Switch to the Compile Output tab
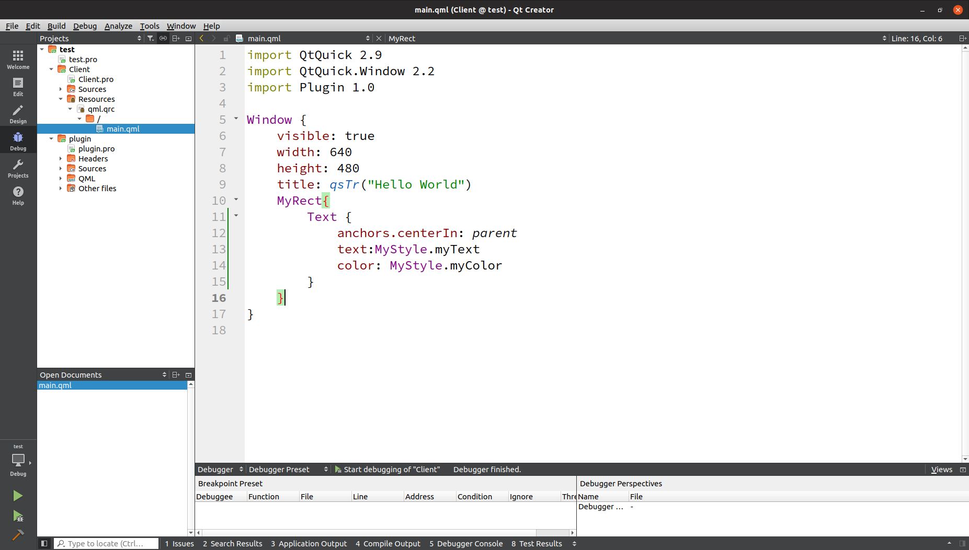This screenshot has height=550, width=969. (x=387, y=543)
